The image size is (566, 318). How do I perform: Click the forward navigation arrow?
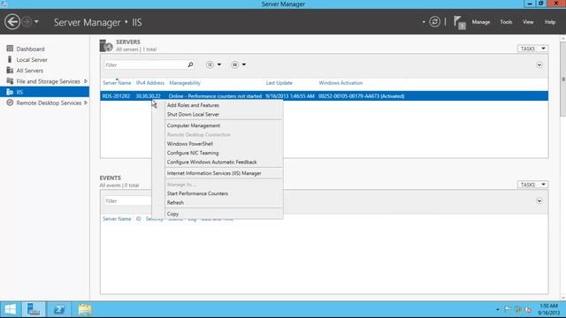(27, 22)
